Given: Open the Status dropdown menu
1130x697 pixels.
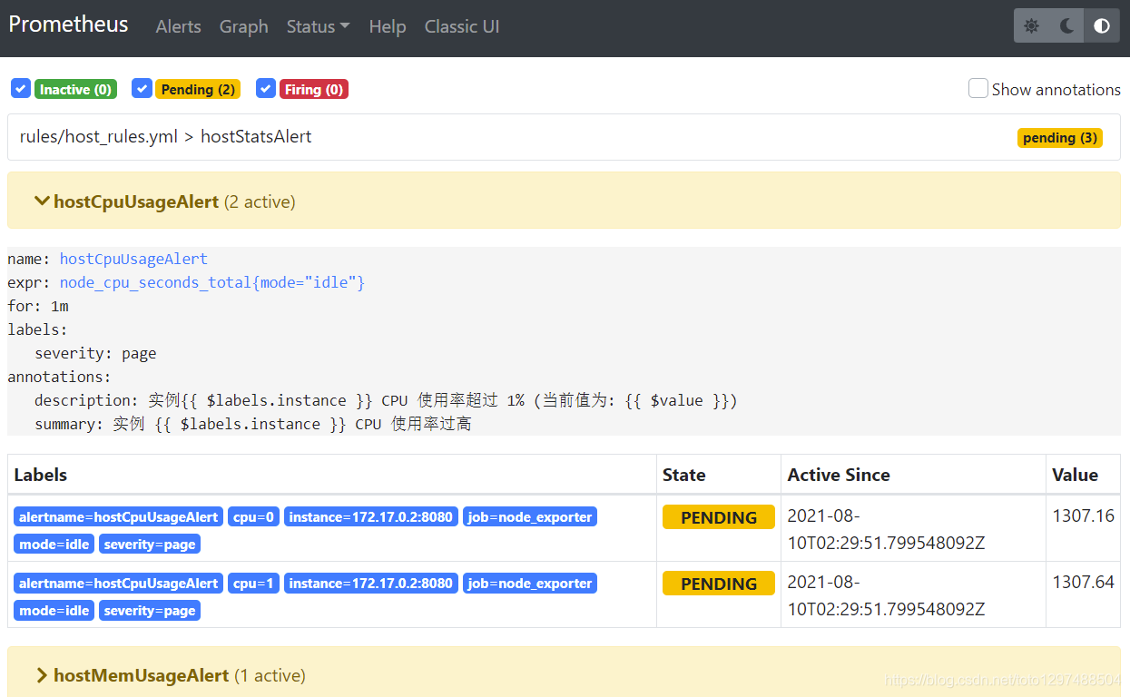Looking at the screenshot, I should click(318, 27).
